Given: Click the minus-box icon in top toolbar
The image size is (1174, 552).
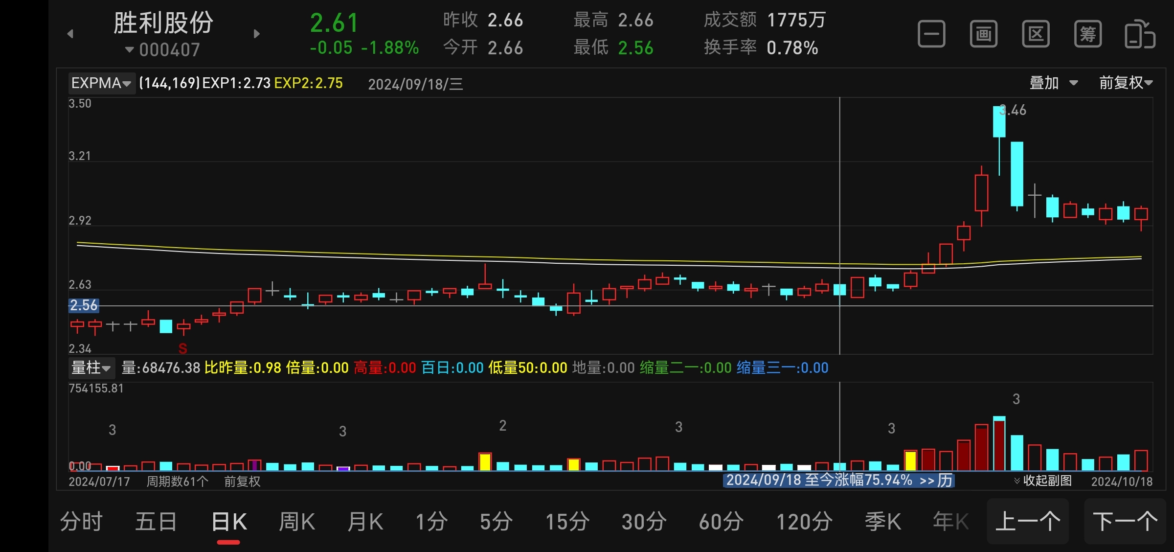Looking at the screenshot, I should click(x=931, y=34).
